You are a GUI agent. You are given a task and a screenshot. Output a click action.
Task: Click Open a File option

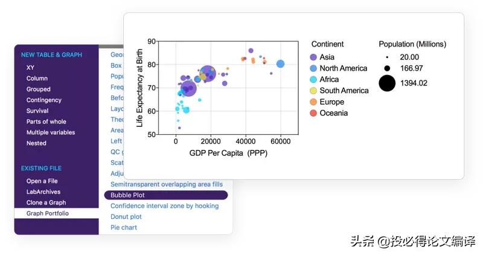coord(42,181)
